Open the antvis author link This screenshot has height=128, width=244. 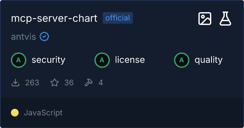23,37
